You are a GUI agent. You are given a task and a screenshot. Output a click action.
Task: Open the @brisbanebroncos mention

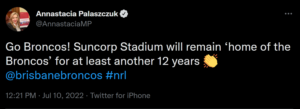tap(54, 76)
